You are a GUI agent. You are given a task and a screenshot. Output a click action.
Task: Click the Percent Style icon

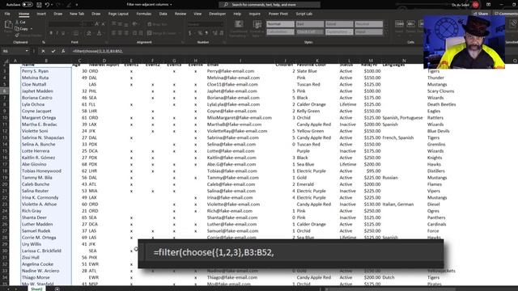click(x=200, y=33)
